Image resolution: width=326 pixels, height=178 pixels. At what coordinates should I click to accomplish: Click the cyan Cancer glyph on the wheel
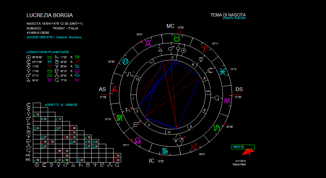click(125, 61)
